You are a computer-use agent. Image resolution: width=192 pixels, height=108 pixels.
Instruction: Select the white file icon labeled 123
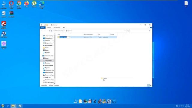pos(186,4)
